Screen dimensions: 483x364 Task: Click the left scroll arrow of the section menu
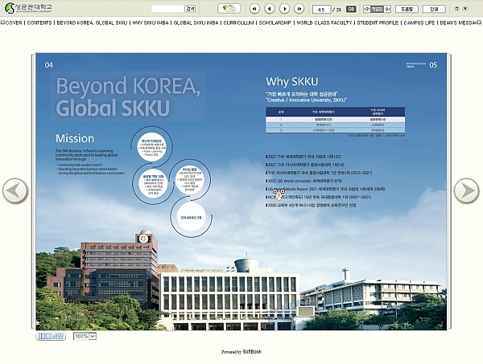click(3, 22)
